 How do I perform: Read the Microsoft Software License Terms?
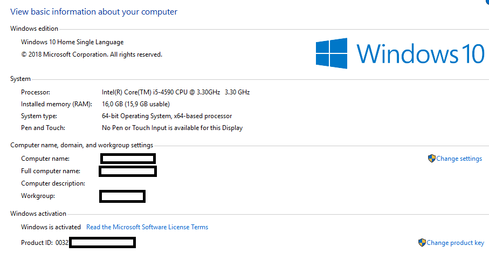click(147, 227)
